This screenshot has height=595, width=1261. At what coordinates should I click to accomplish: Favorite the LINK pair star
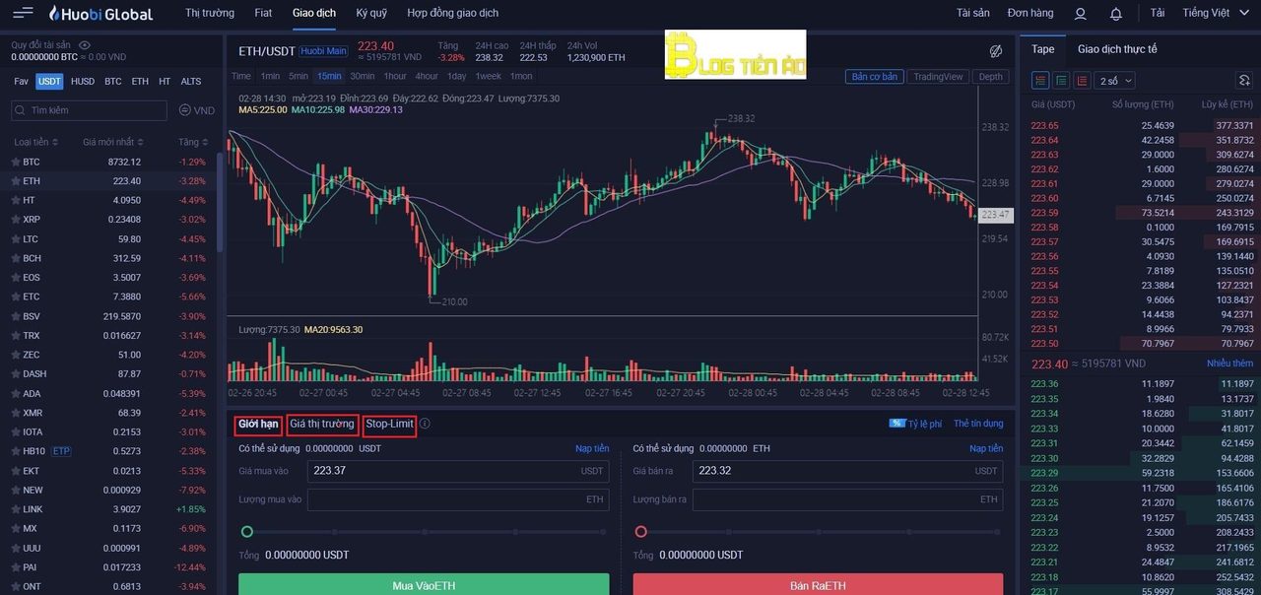(16, 509)
